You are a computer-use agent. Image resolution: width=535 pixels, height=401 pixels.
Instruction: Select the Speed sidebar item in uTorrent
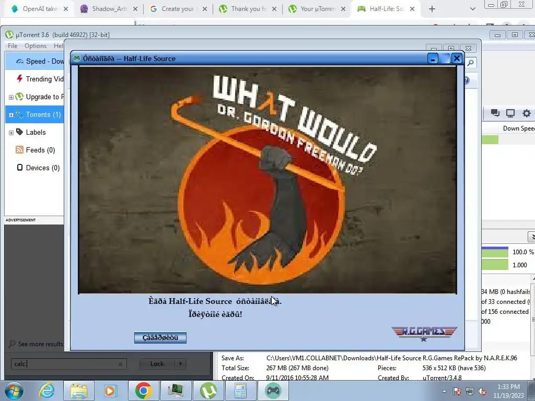(34, 62)
